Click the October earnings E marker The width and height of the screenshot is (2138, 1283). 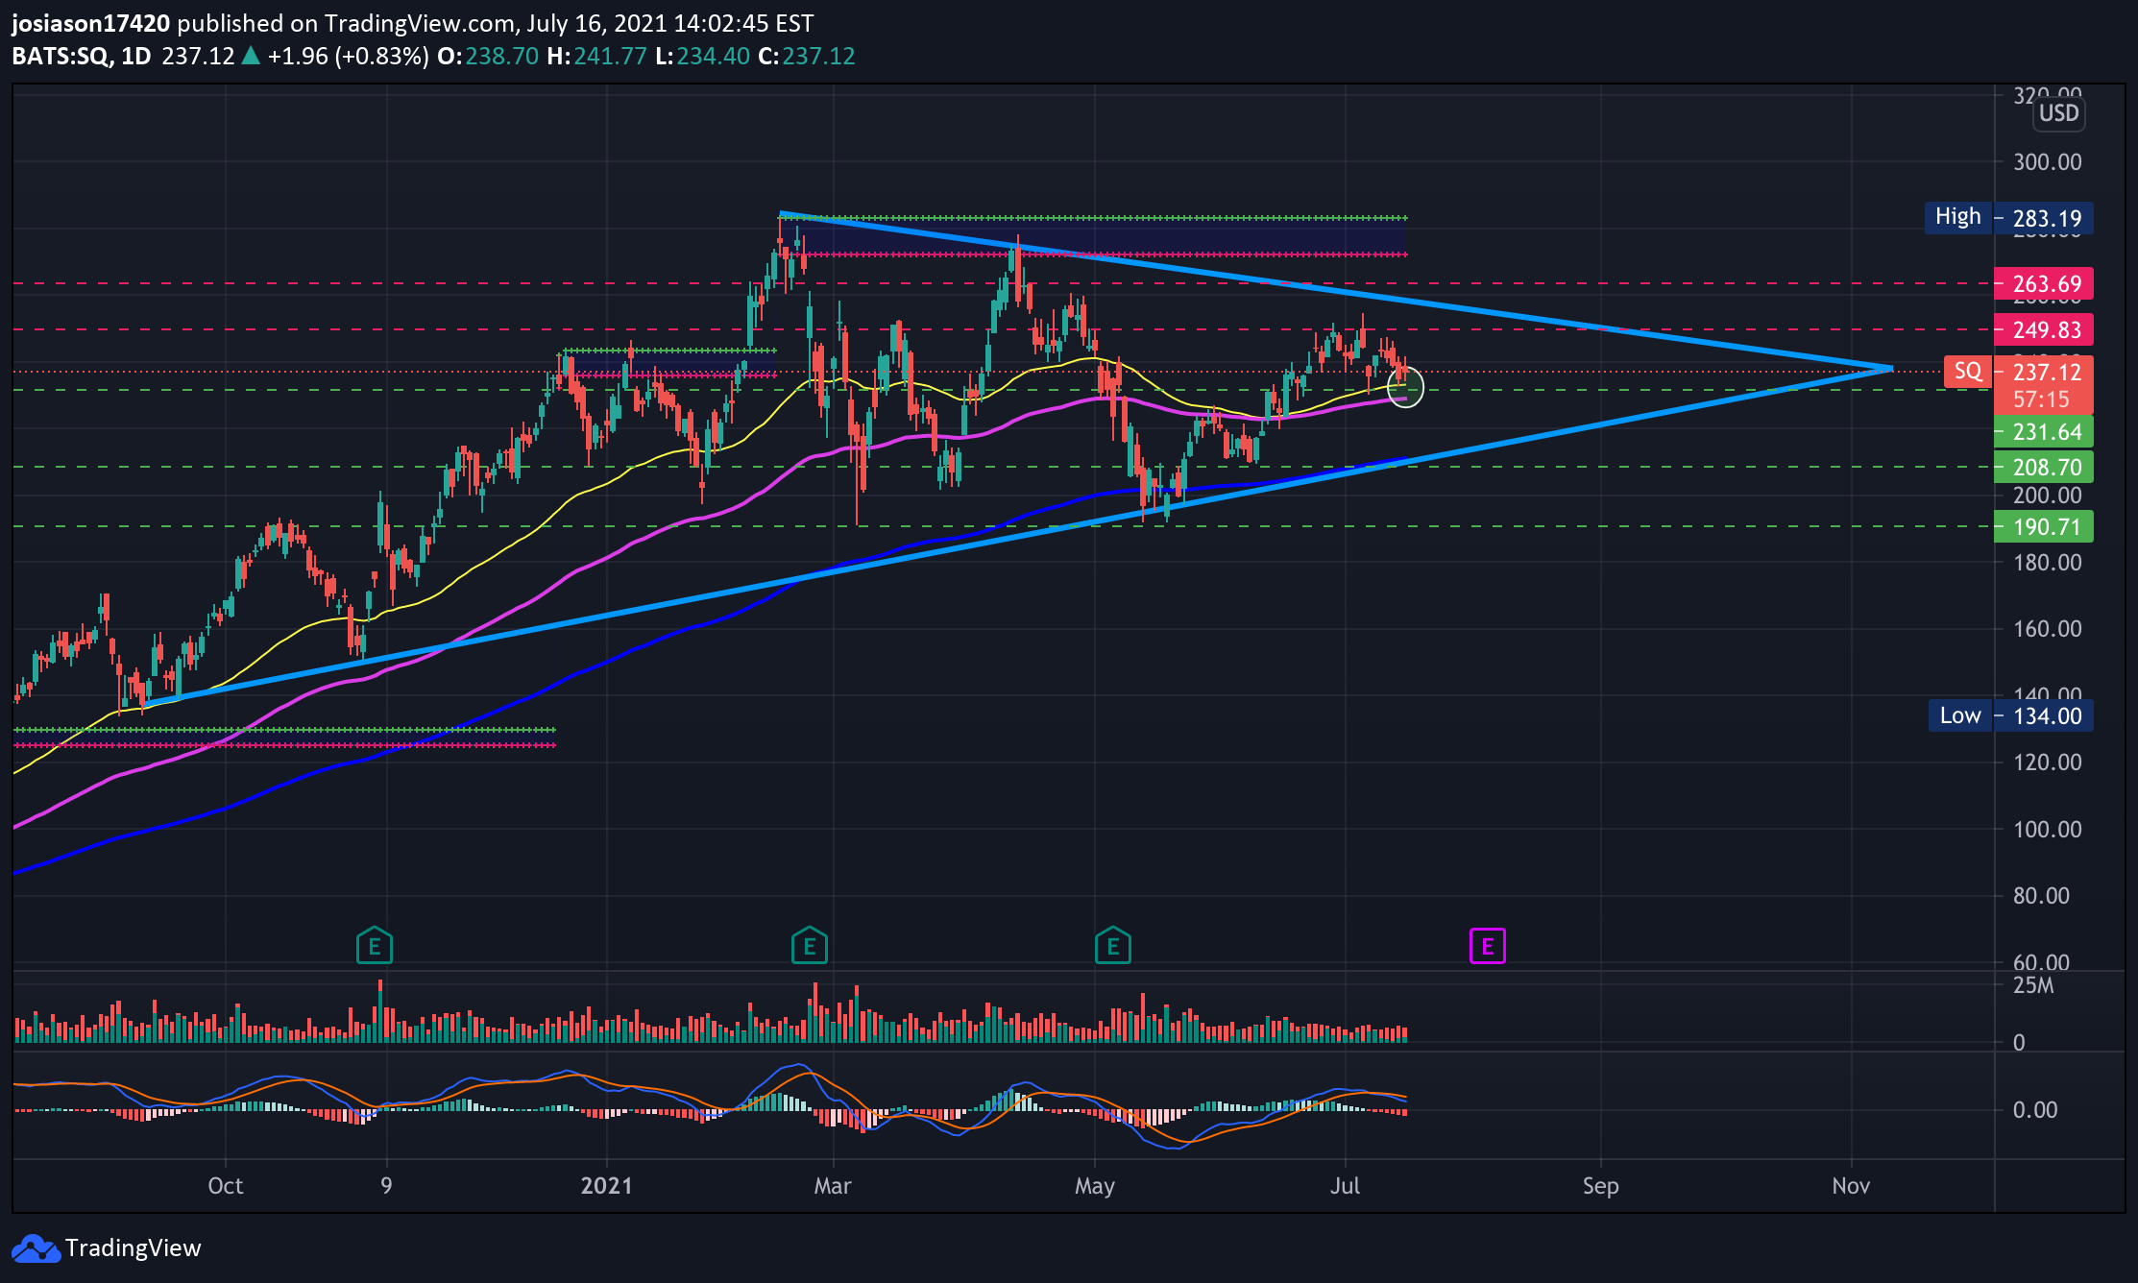(x=375, y=946)
